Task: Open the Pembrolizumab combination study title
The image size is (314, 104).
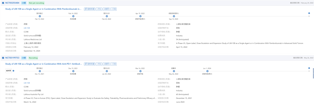Action: (43, 9)
